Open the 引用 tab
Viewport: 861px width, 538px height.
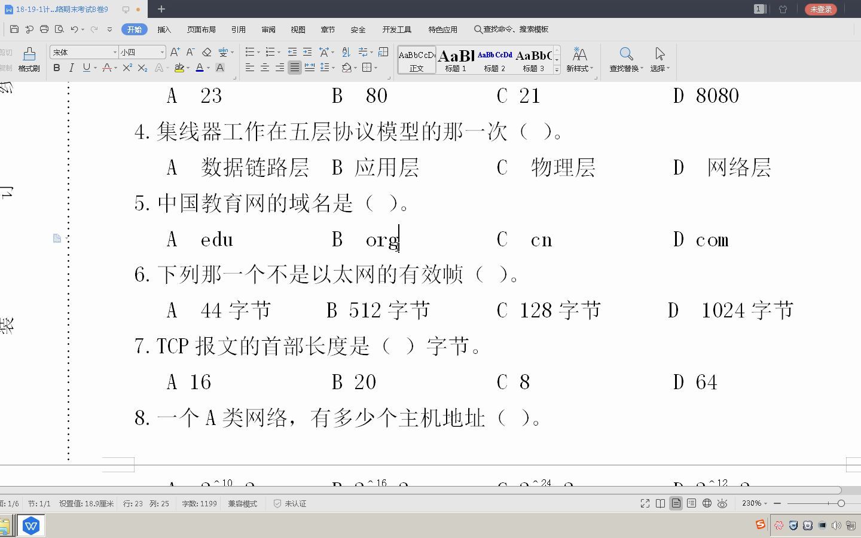[x=239, y=29]
